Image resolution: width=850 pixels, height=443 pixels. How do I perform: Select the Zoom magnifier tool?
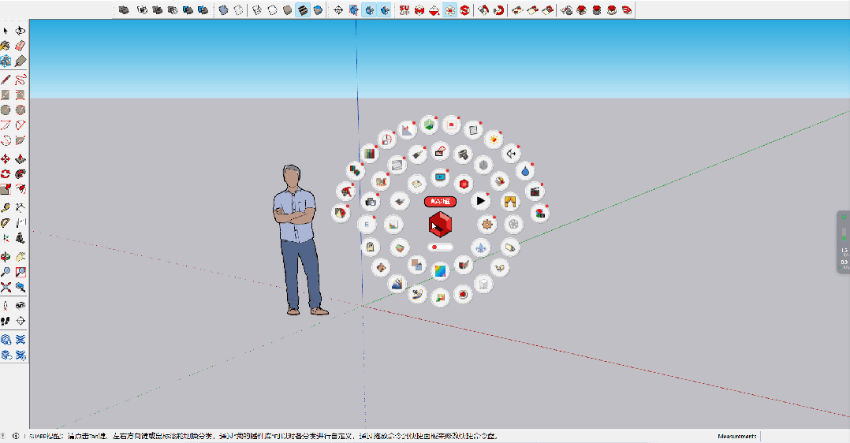[x=6, y=272]
